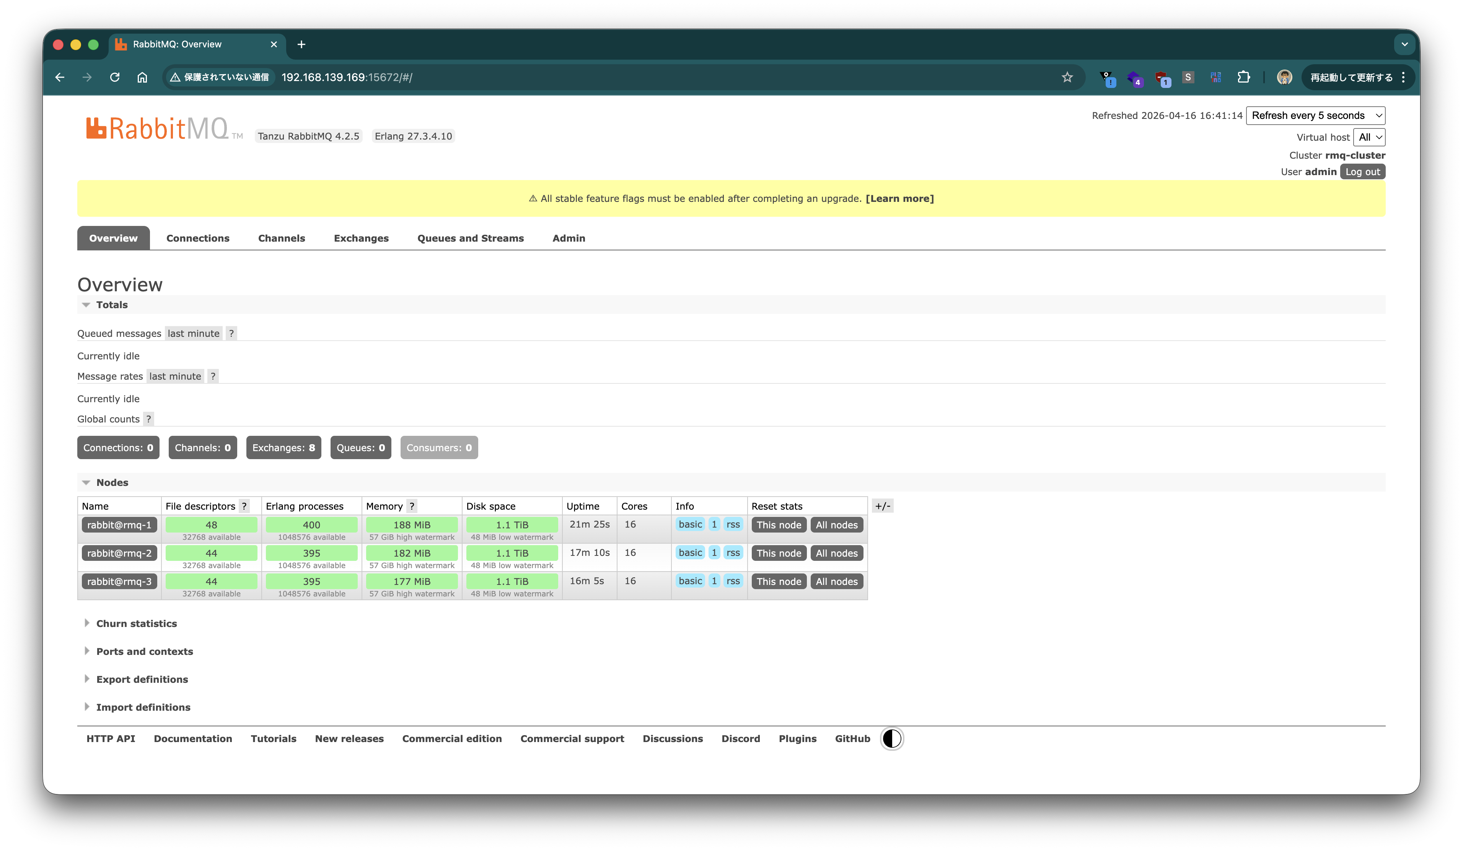Click the help icon beside File descriptors
1463x851 pixels.
[244, 506]
